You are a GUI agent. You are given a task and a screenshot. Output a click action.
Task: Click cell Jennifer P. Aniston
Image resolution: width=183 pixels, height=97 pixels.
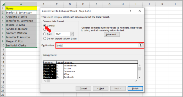(21, 37)
